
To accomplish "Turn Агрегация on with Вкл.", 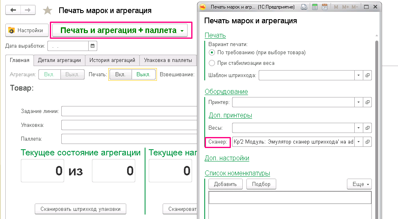I will coord(49,75).
